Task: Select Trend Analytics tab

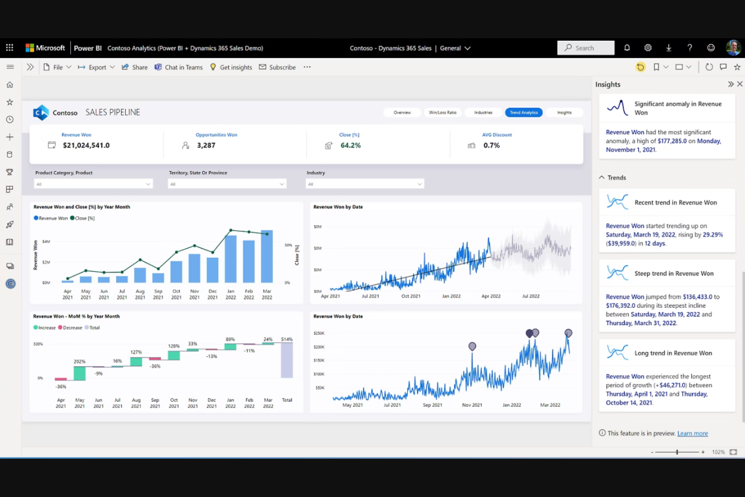Action: [524, 112]
